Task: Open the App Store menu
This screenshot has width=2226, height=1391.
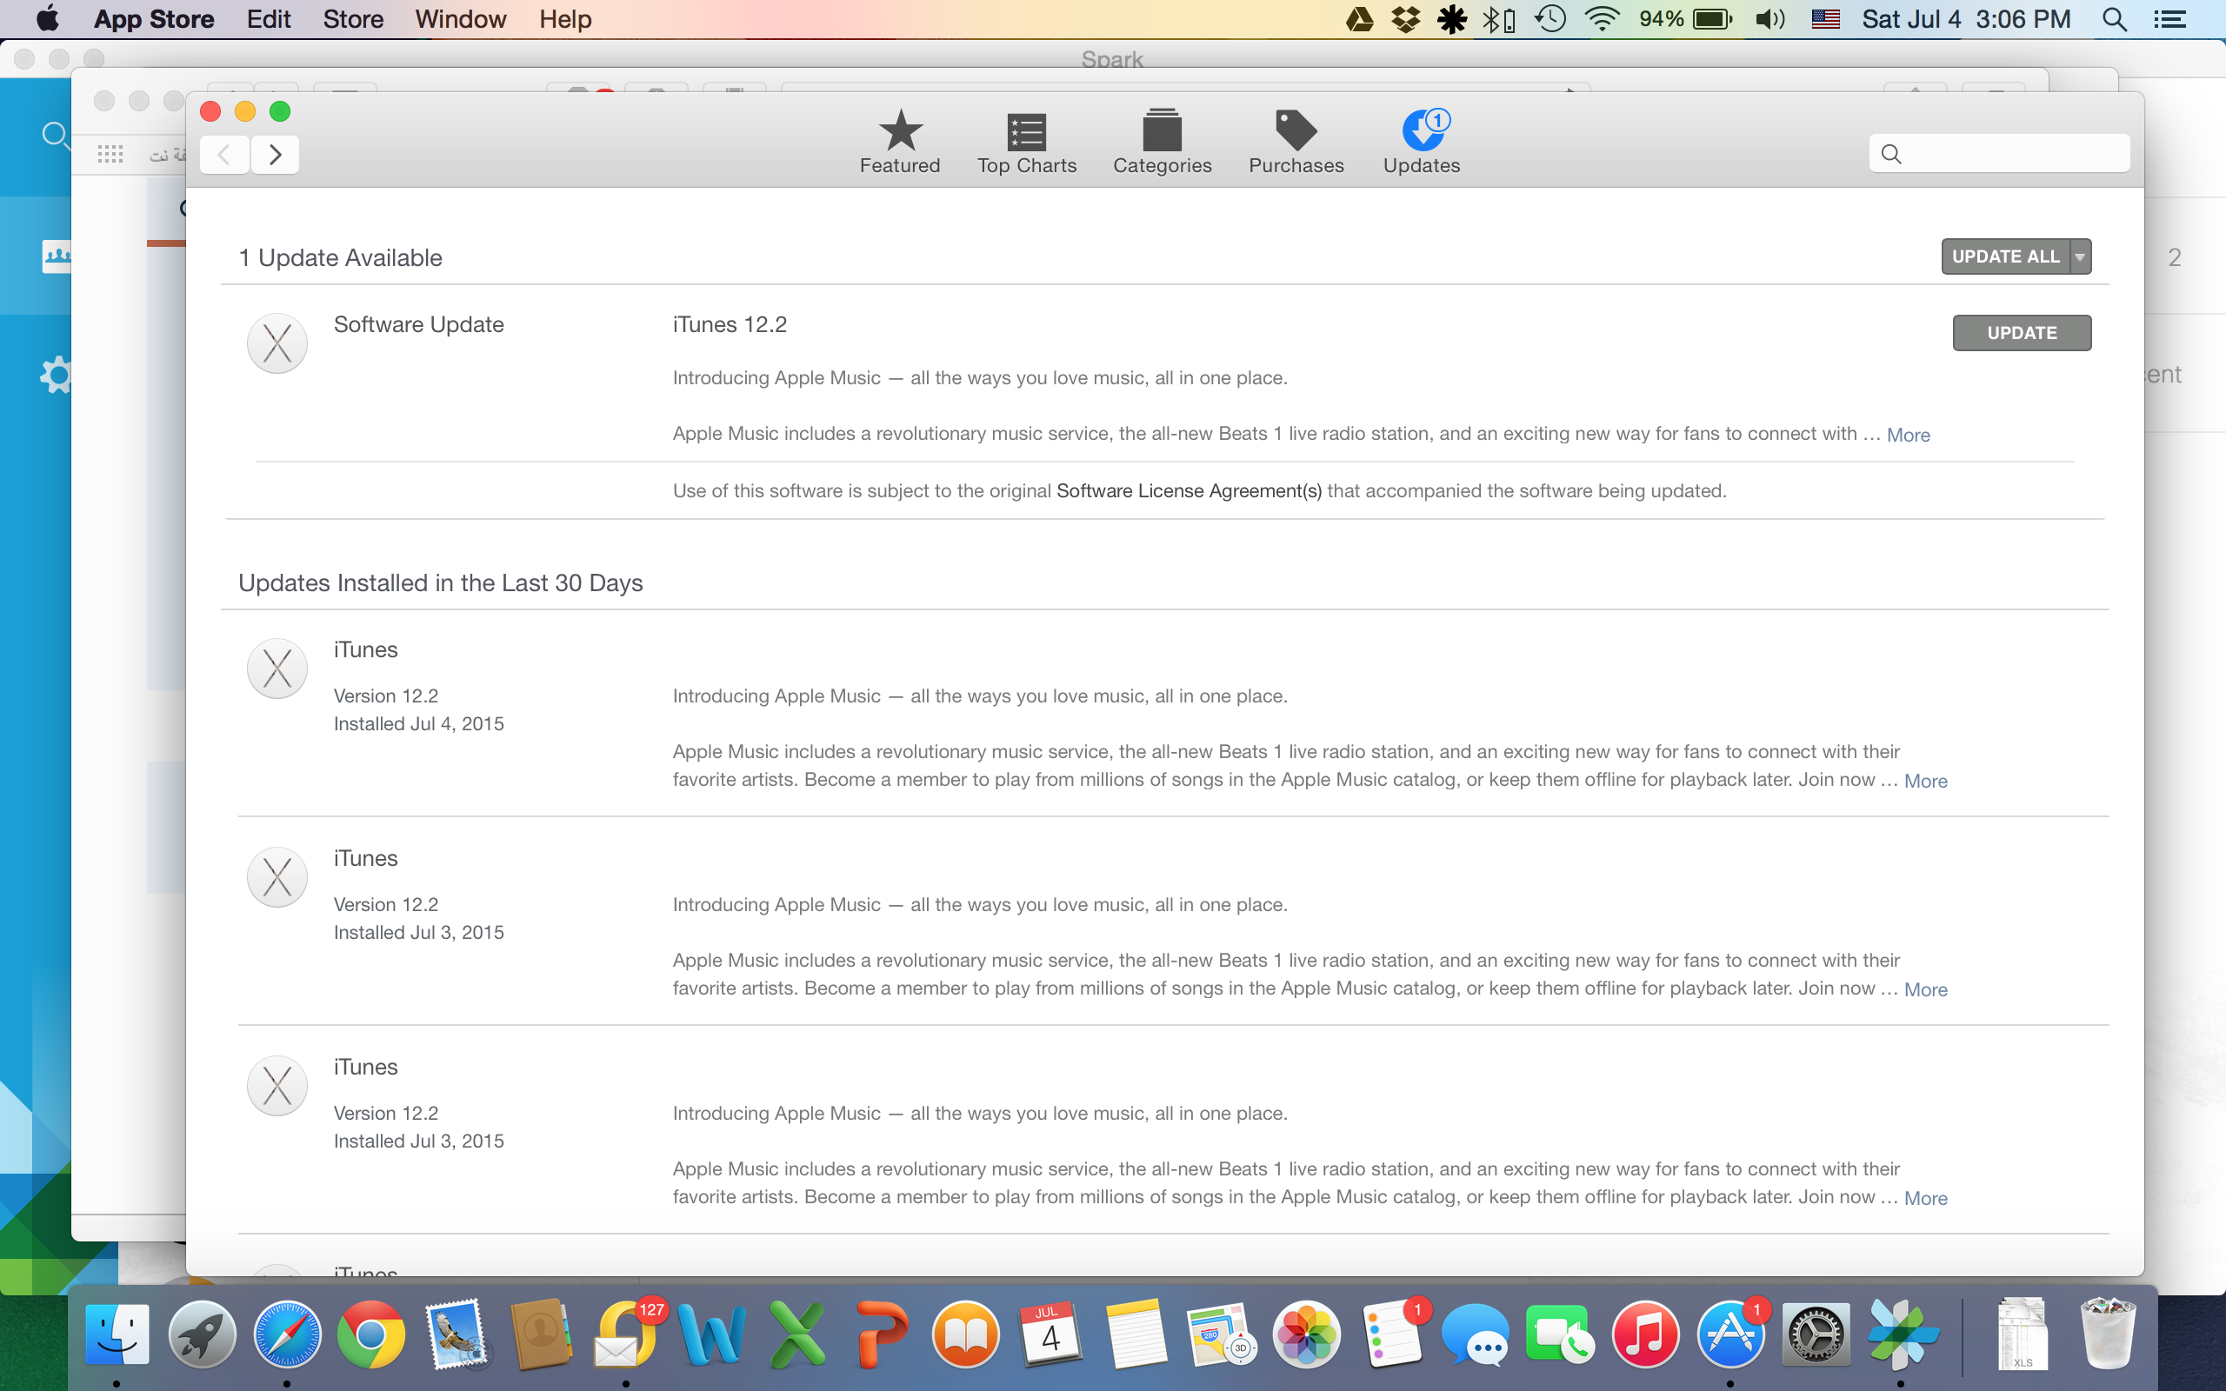Action: pyautogui.click(x=154, y=19)
